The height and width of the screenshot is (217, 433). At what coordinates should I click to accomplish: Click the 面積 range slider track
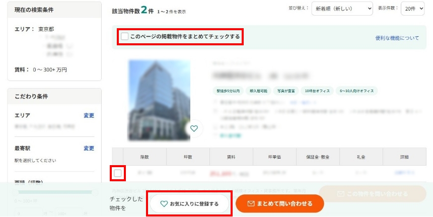point(54,192)
